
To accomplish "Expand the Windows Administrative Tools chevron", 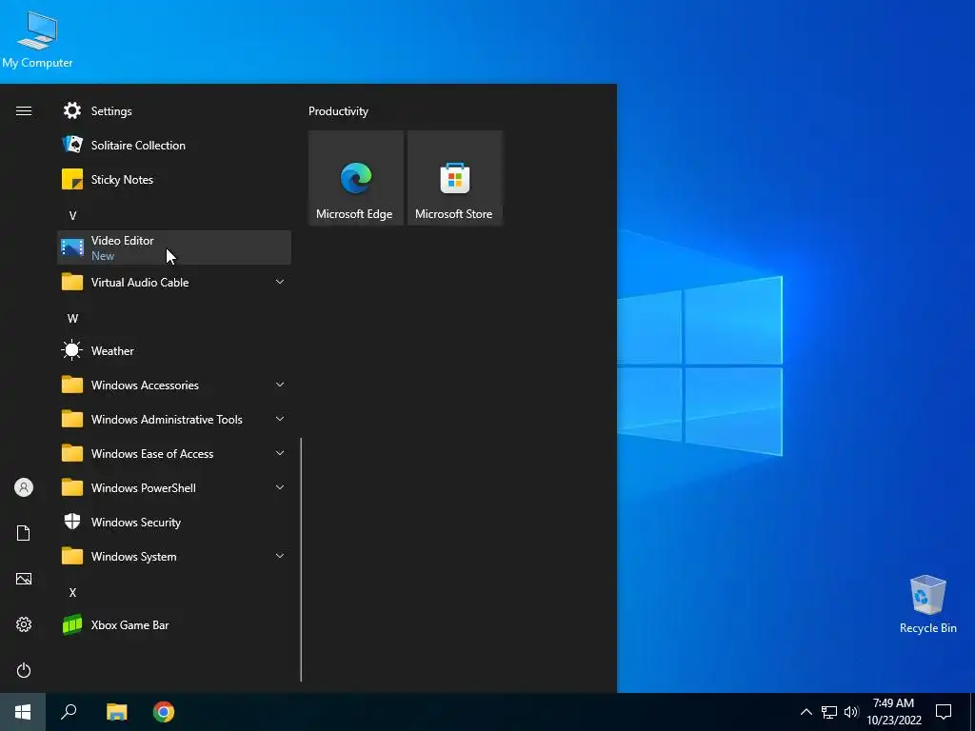I will click(x=280, y=419).
